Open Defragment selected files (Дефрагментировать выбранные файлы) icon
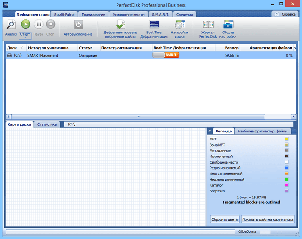The image size is (302, 239). (x=120, y=25)
